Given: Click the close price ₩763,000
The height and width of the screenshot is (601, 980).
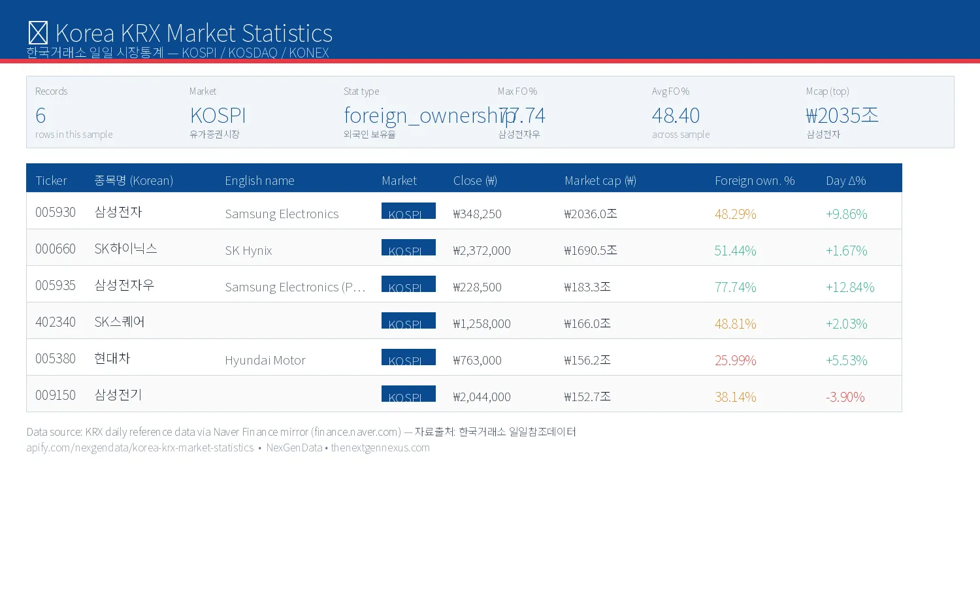Looking at the screenshot, I should click(478, 361).
